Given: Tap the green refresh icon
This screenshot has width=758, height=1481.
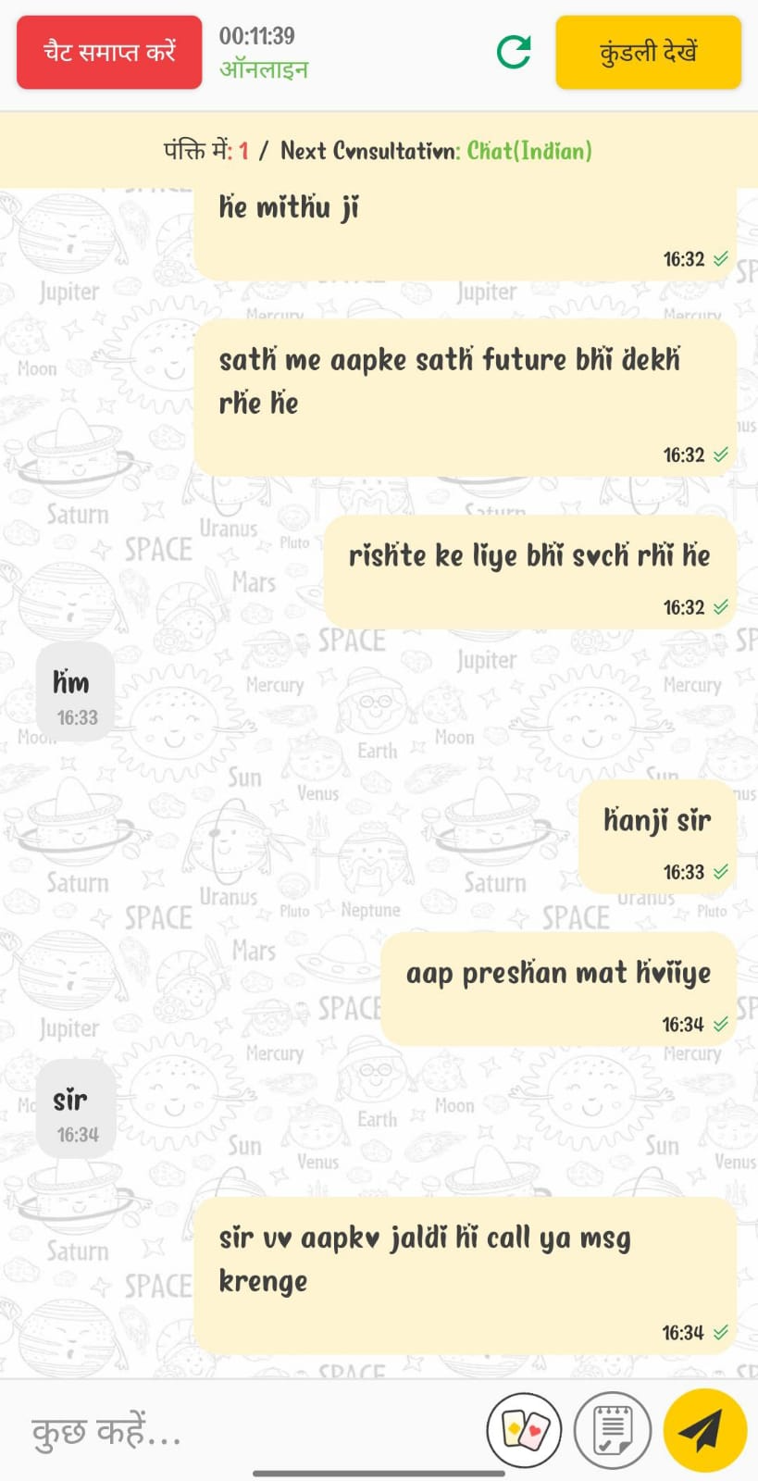Looking at the screenshot, I should click(x=514, y=52).
